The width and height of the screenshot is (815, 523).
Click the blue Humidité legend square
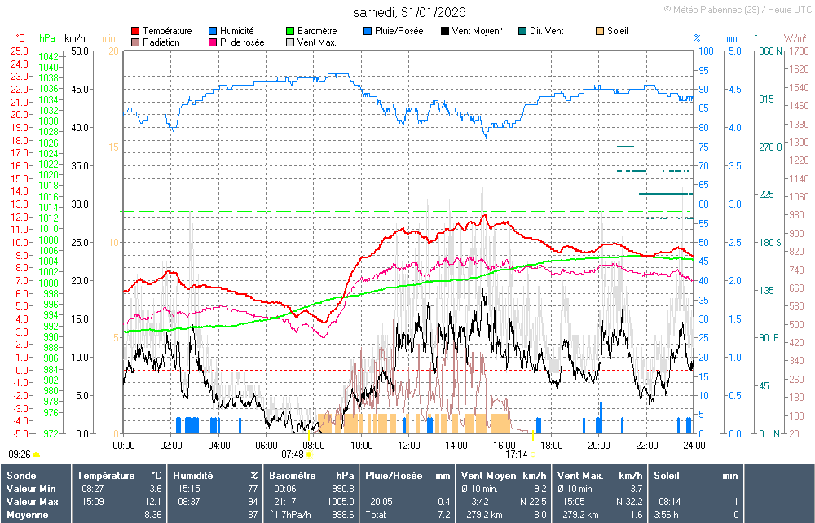coord(213,31)
